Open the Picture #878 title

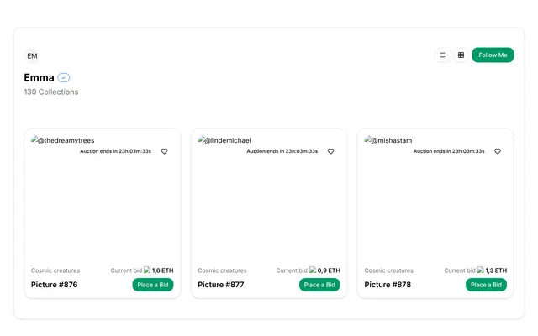tap(388, 285)
